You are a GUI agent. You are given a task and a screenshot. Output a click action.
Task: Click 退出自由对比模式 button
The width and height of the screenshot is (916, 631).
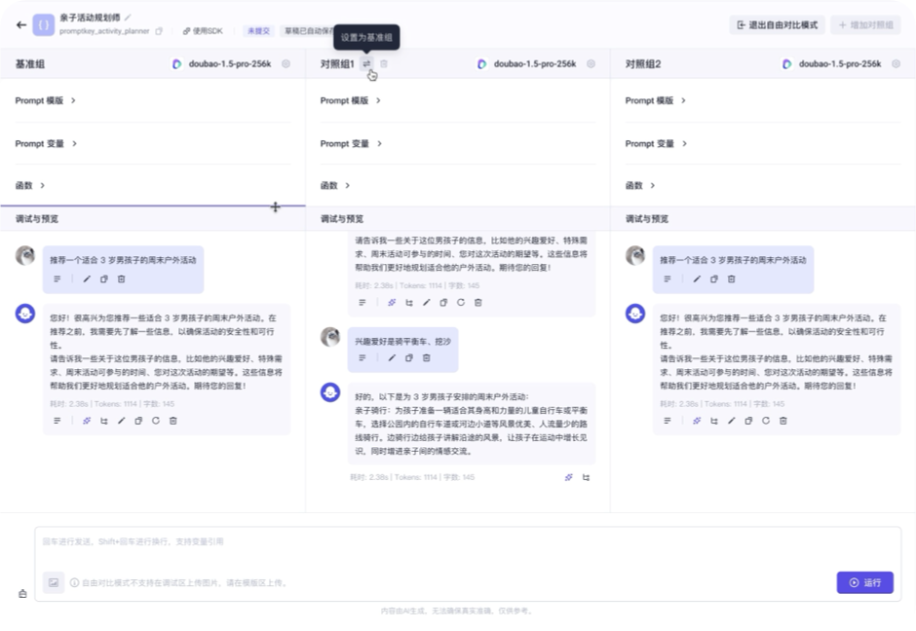click(x=777, y=25)
